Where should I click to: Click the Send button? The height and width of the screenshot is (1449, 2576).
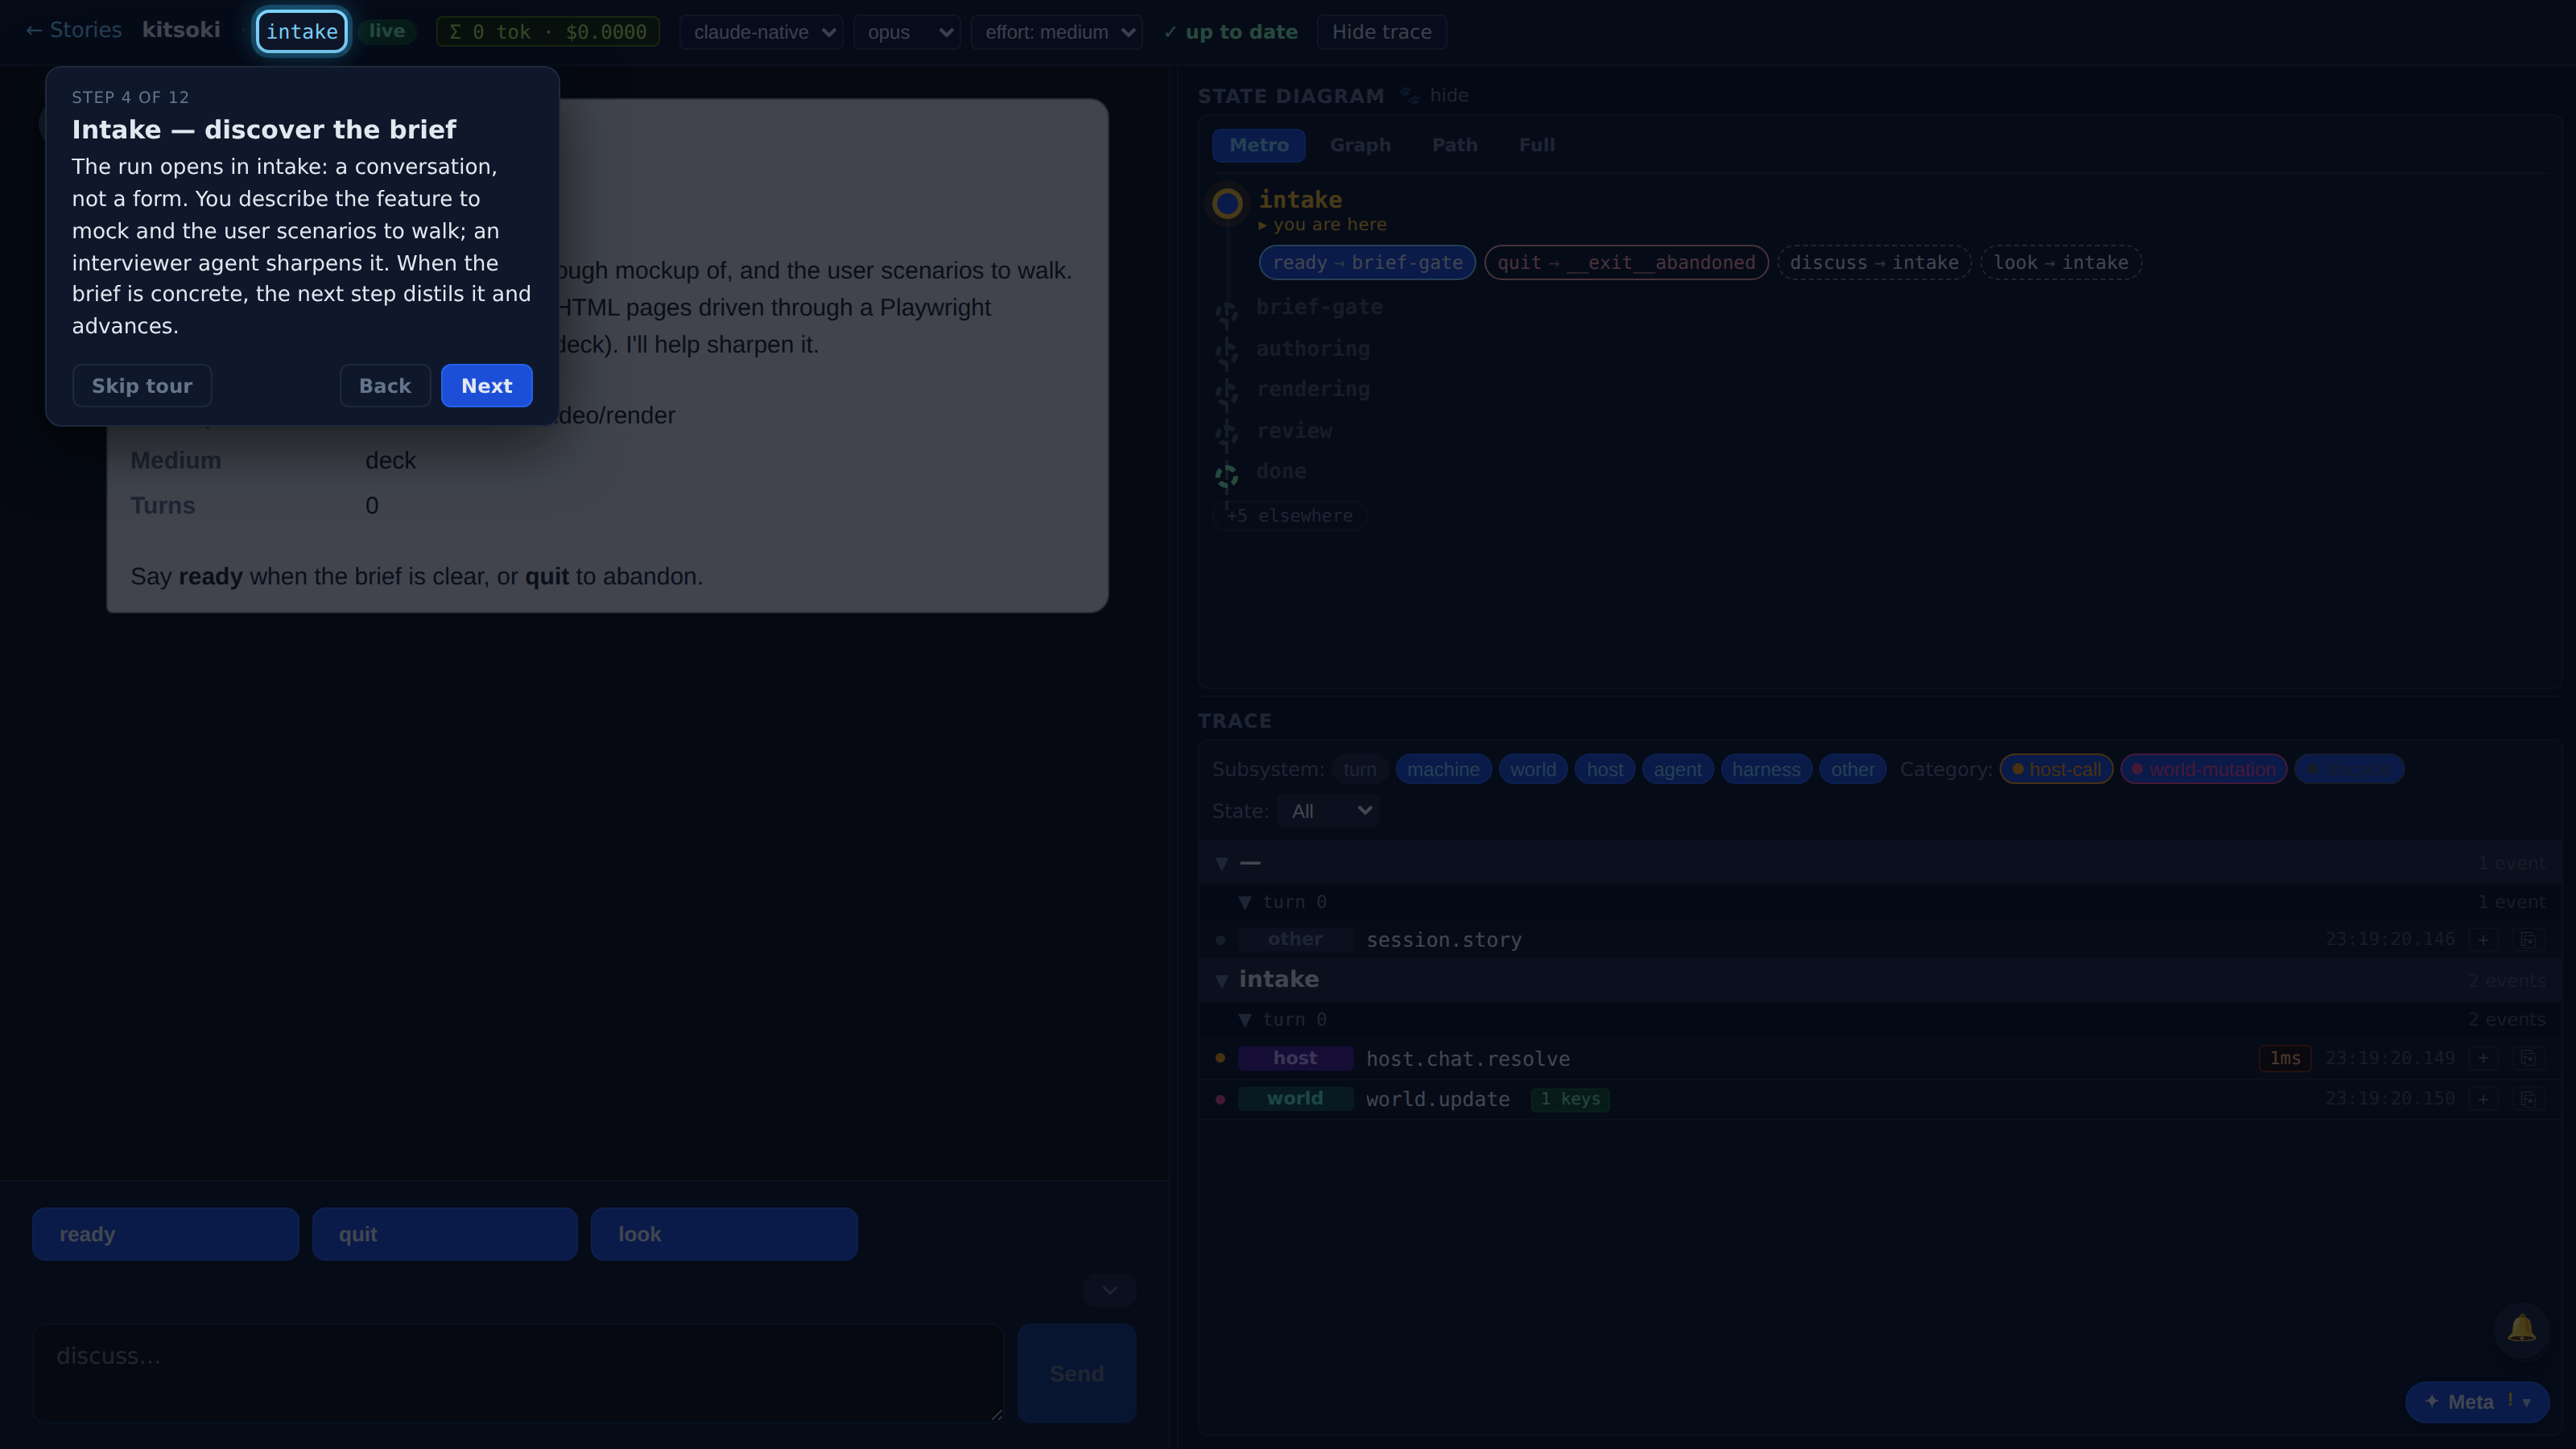pyautogui.click(x=1076, y=1373)
